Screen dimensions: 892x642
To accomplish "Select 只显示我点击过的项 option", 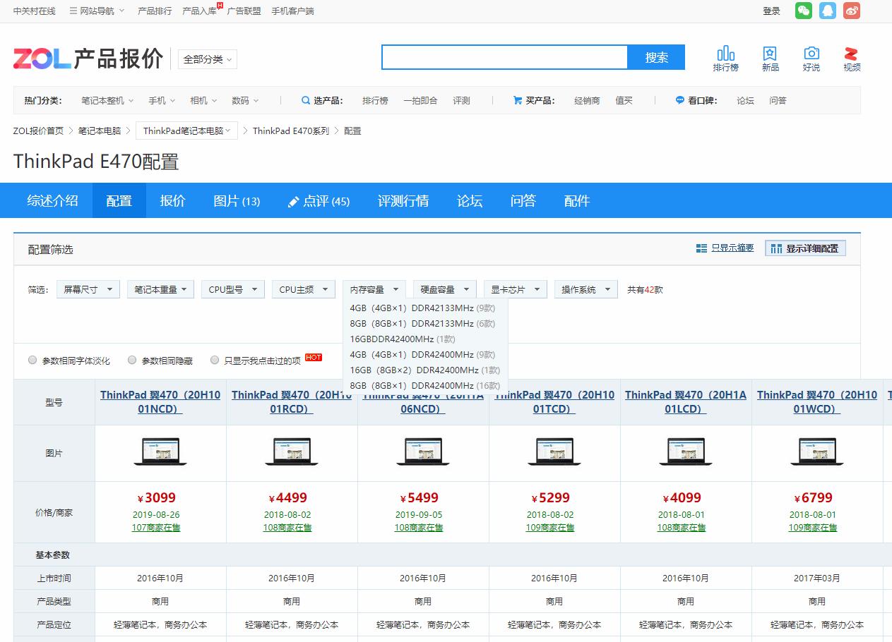I will coord(215,360).
